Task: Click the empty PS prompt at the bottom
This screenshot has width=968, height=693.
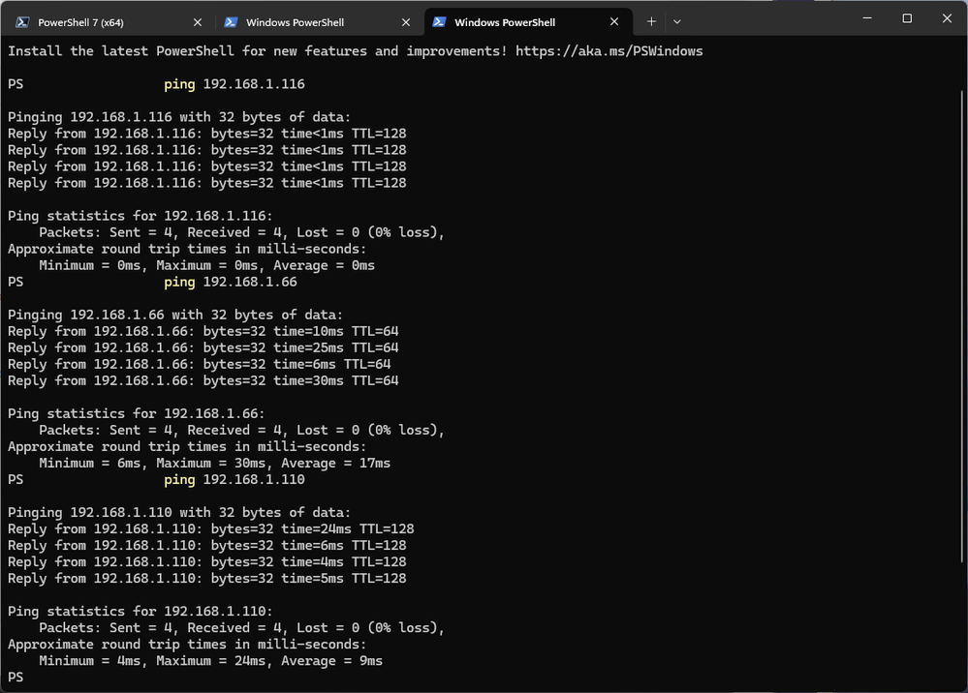Action: coord(16,678)
